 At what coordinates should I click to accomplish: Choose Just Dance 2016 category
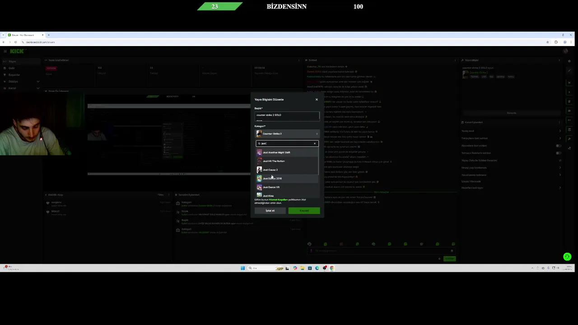(x=286, y=178)
